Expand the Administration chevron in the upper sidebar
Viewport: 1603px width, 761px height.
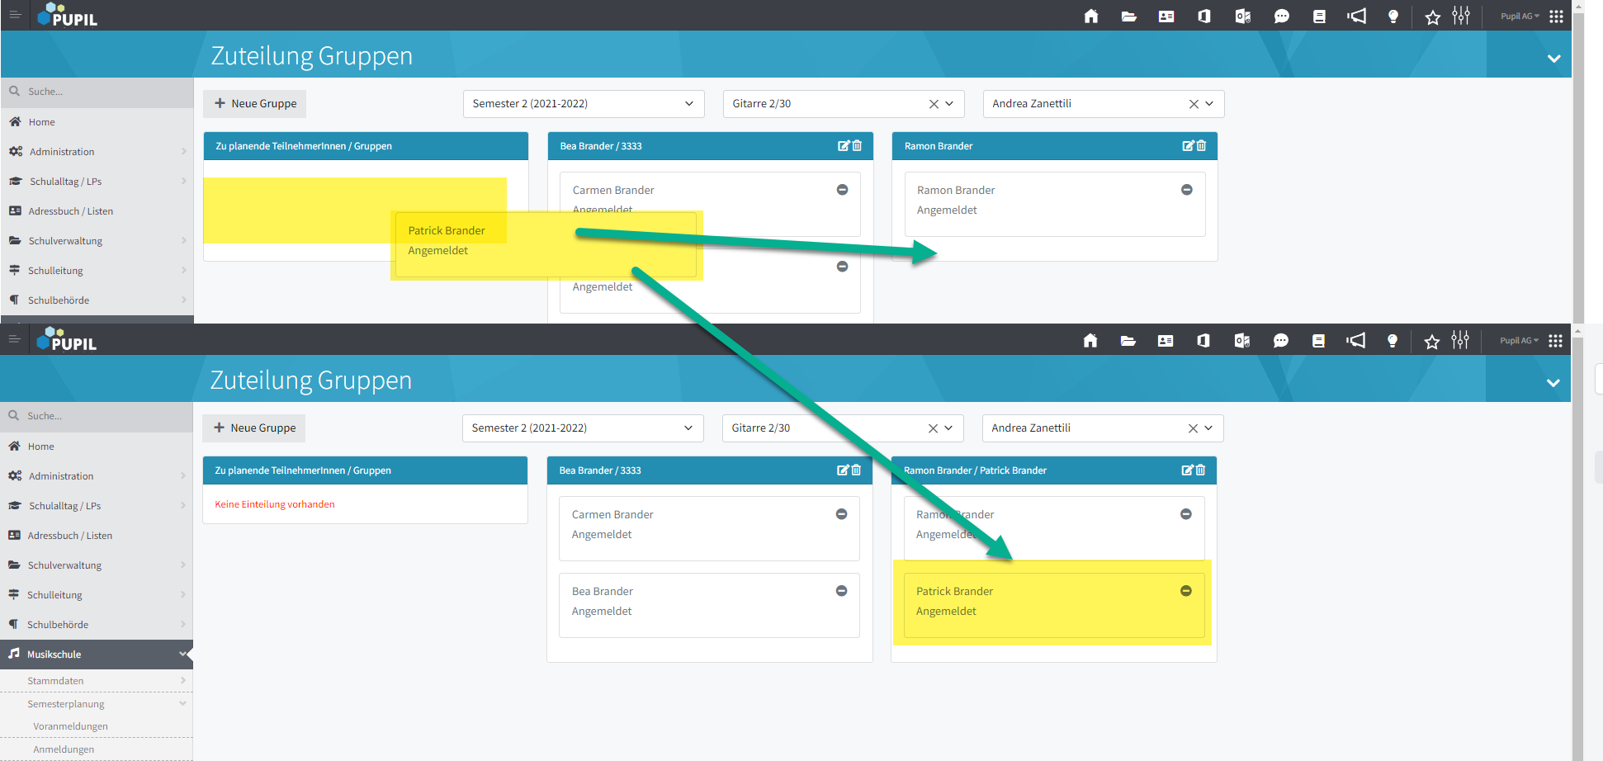click(x=183, y=151)
